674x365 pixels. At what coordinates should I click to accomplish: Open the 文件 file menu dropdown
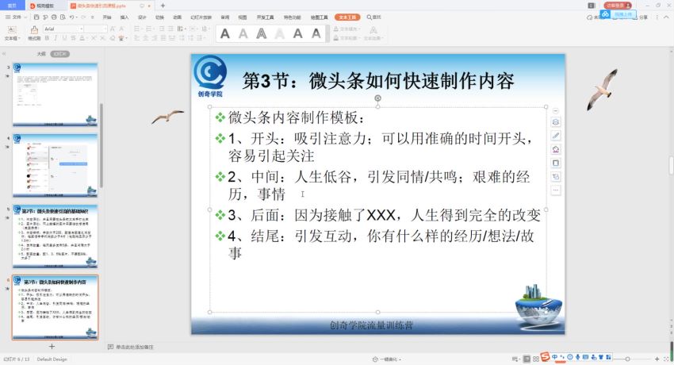click(x=17, y=17)
